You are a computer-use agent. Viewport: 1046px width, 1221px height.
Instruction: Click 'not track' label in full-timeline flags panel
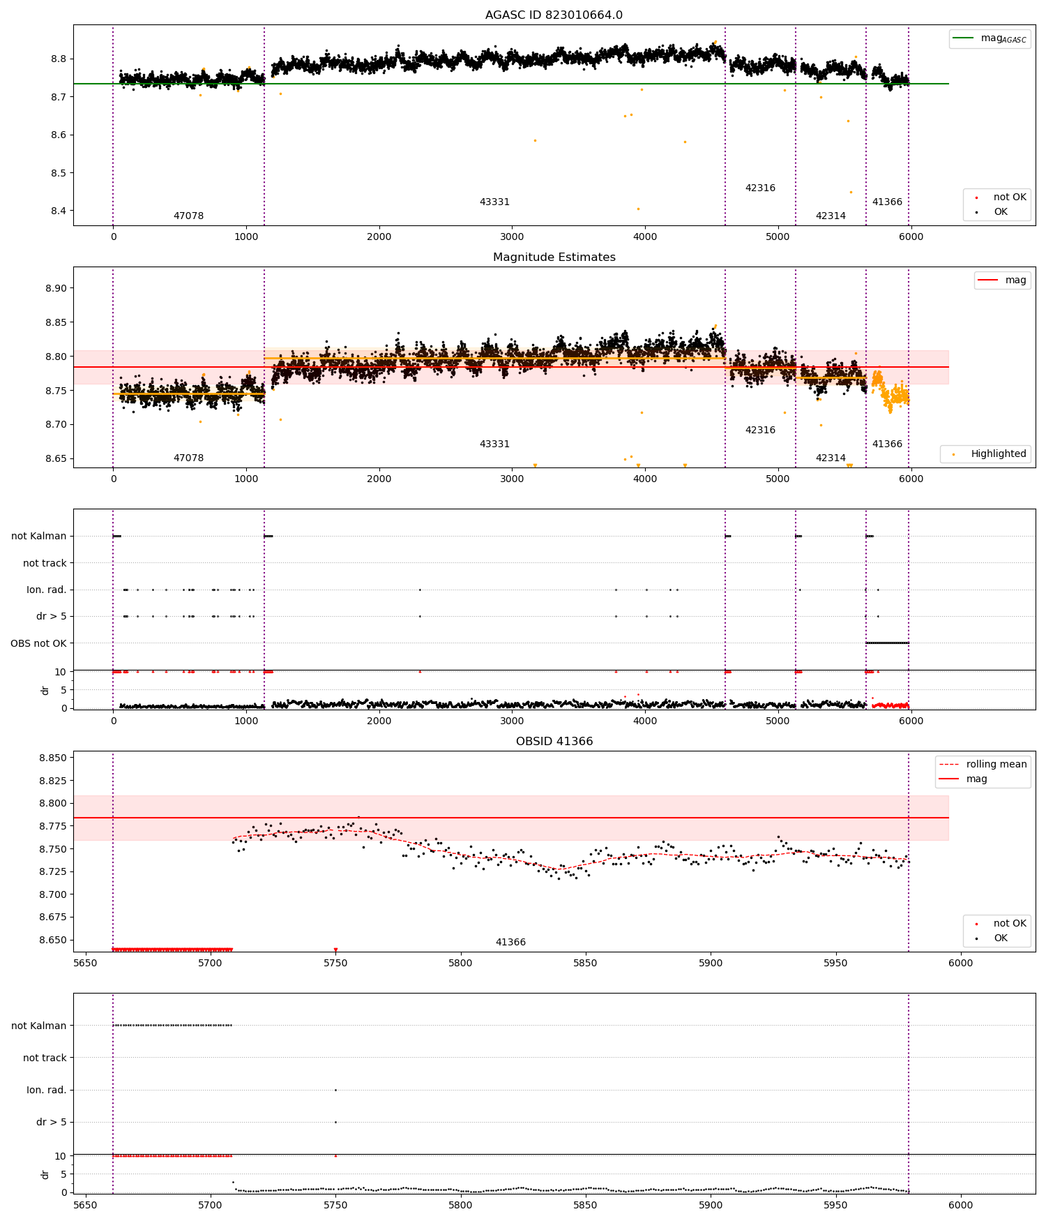pos(45,563)
